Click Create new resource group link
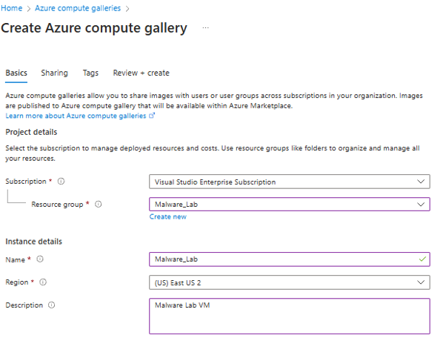The image size is (446, 358). [168, 217]
